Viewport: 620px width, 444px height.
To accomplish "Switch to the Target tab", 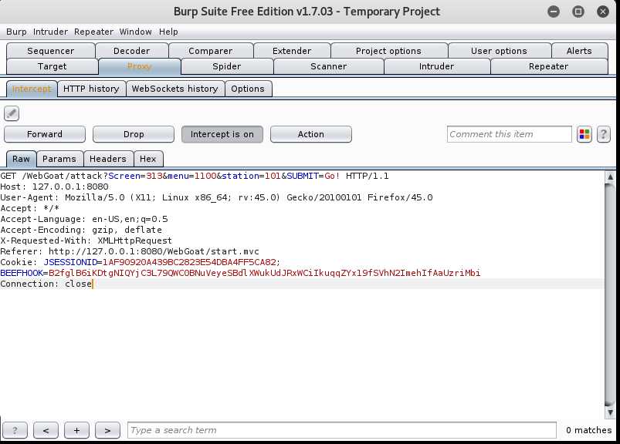I will tap(53, 66).
